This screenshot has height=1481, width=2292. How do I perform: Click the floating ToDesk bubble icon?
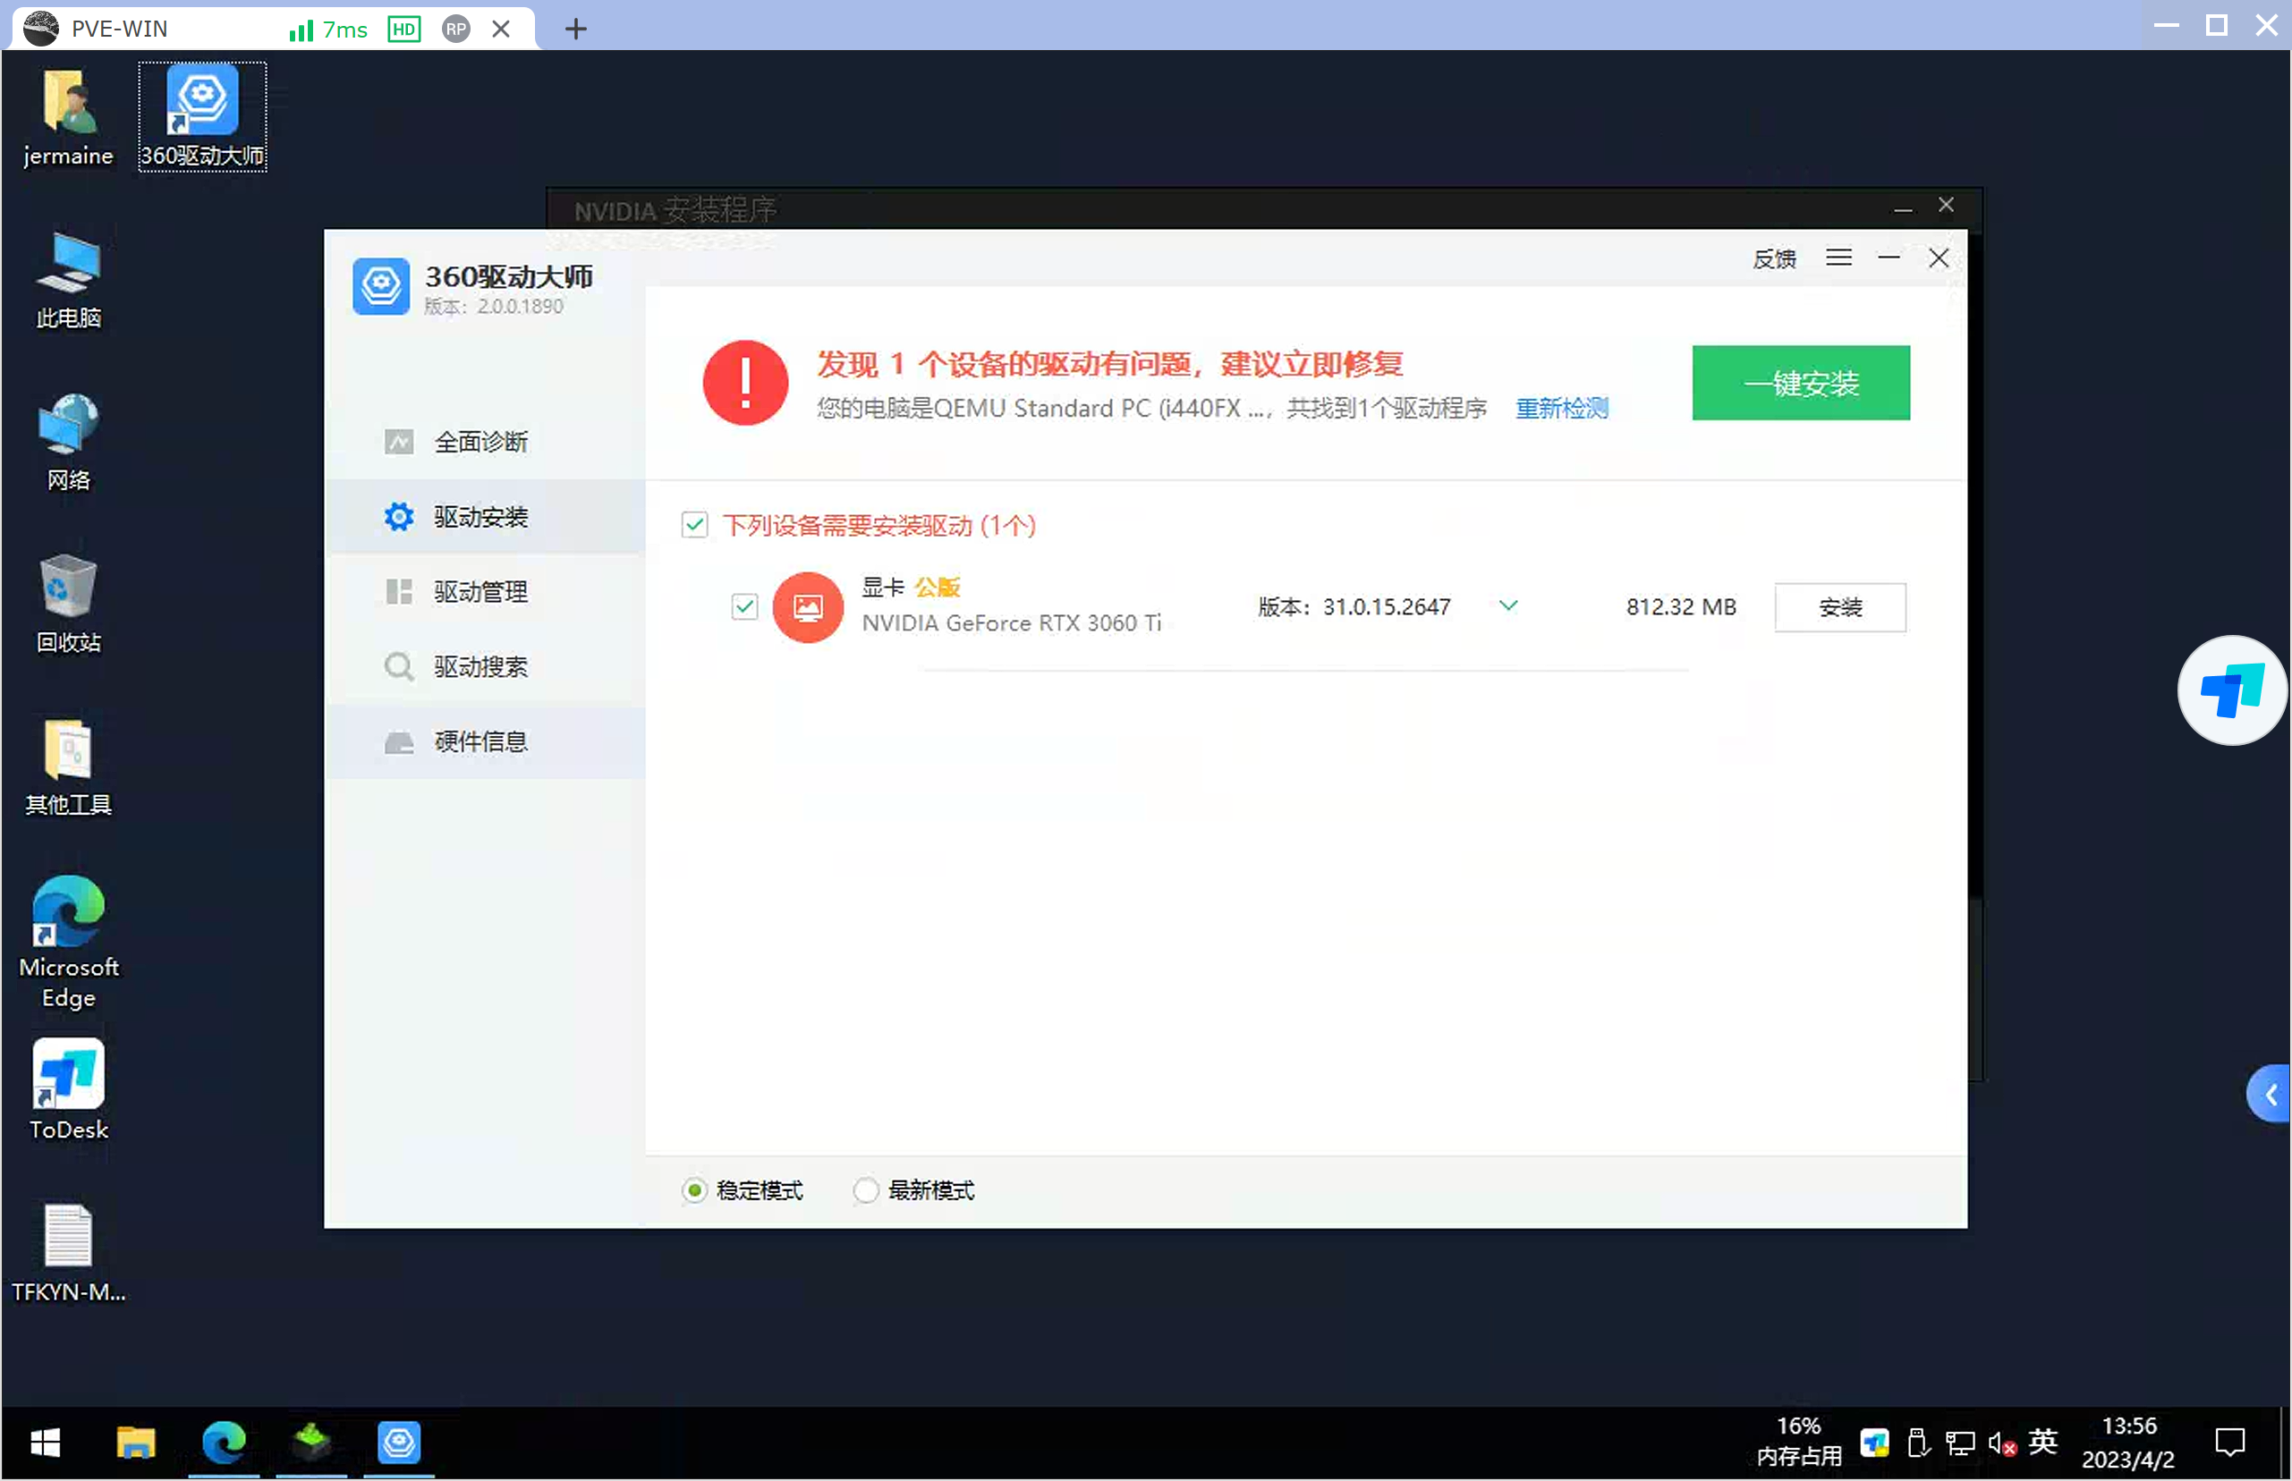point(2232,690)
